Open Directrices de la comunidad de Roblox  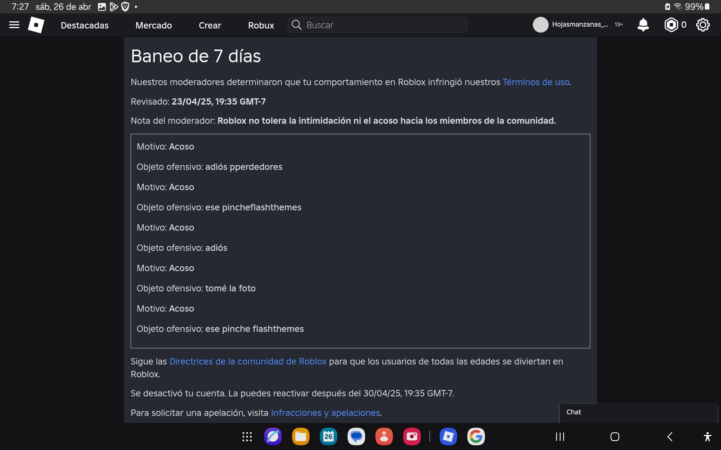[x=248, y=361]
